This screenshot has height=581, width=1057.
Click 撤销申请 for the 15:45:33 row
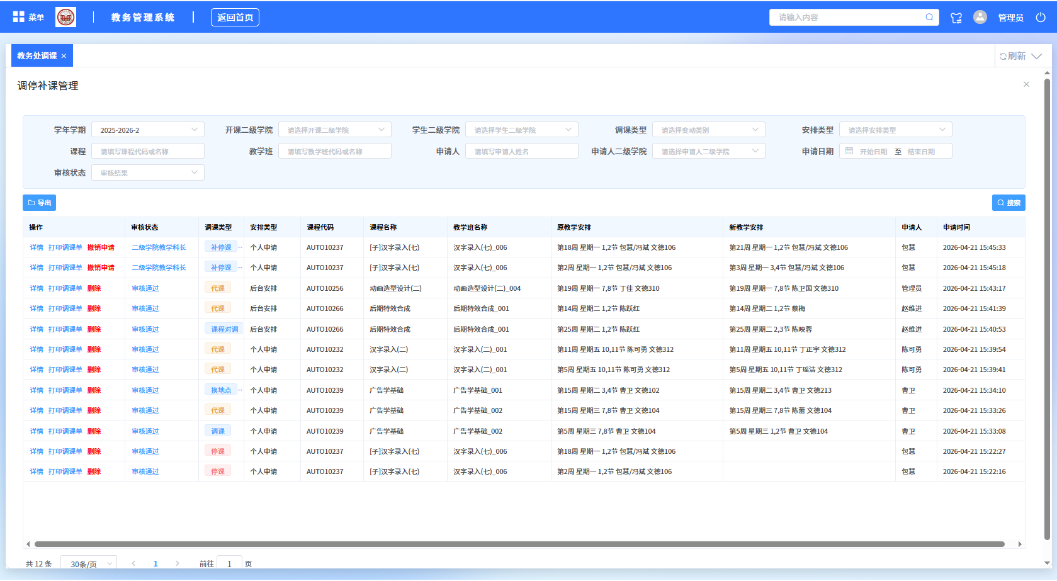101,247
